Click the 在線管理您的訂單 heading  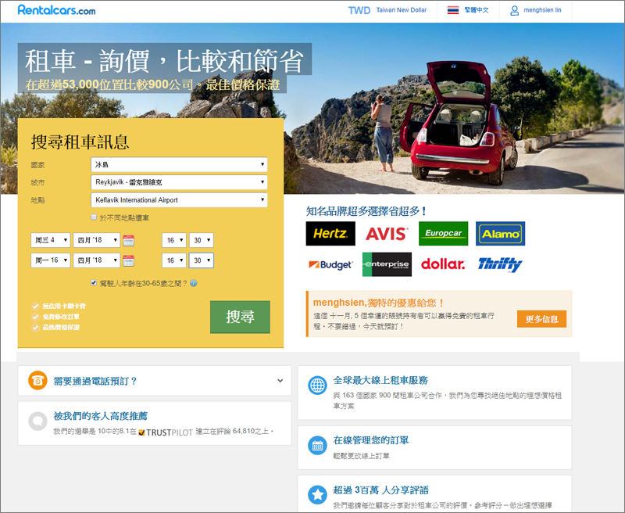(370, 440)
